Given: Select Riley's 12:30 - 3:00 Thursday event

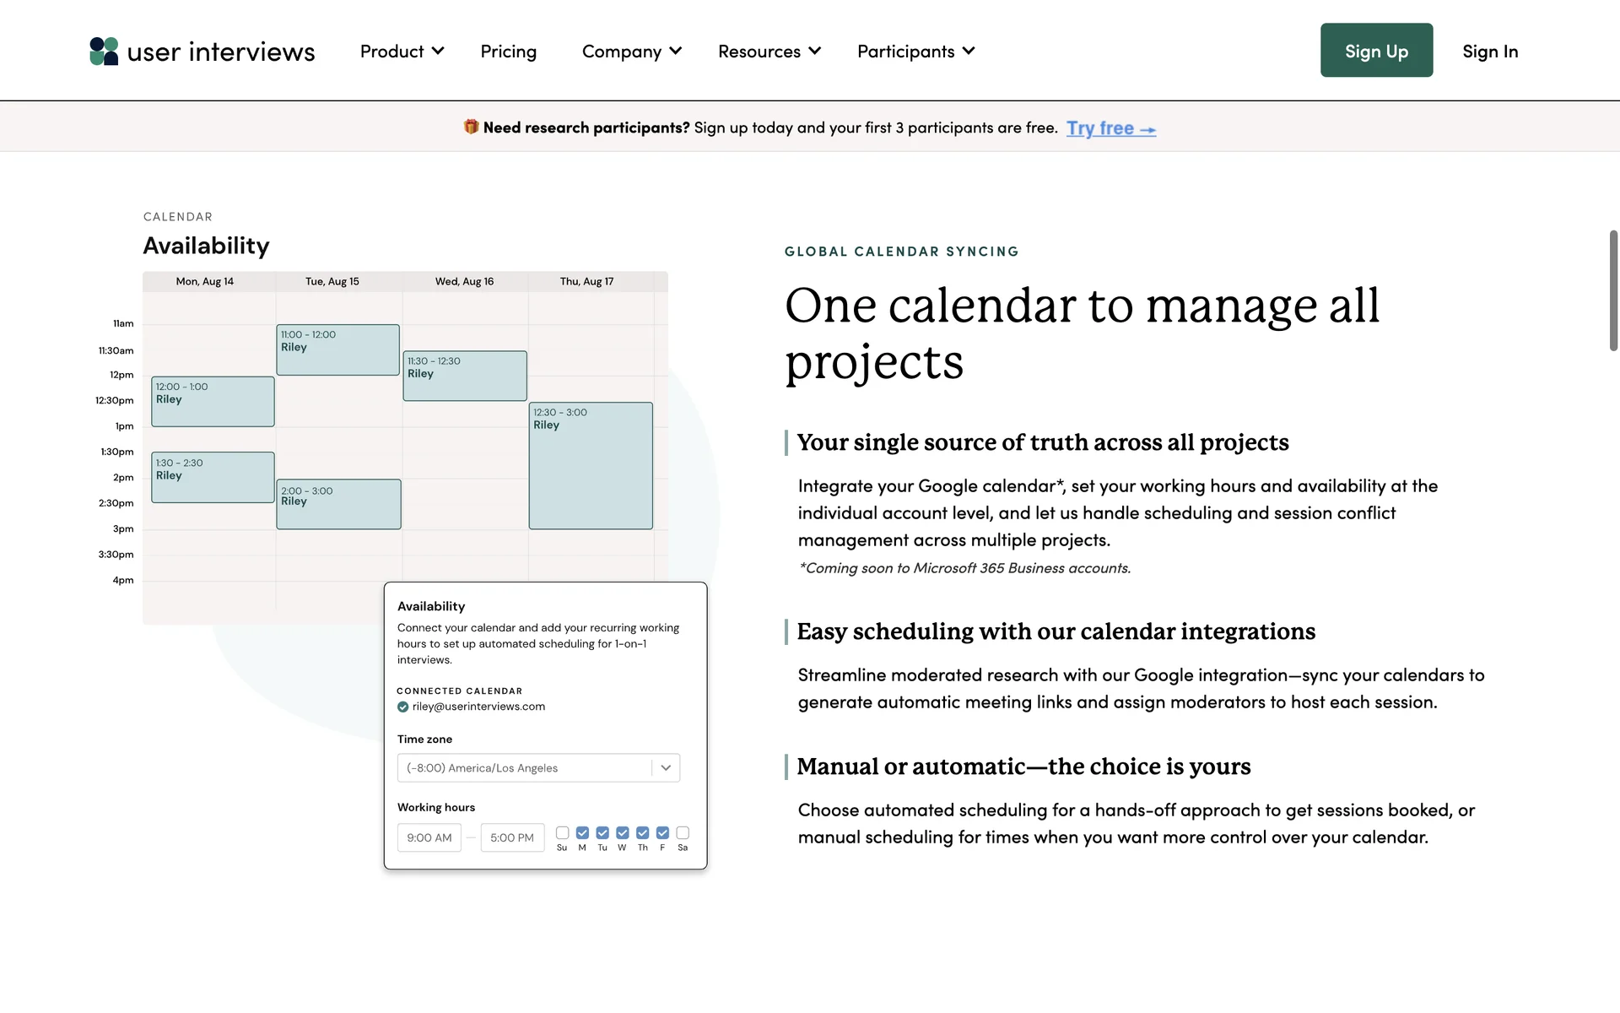Looking at the screenshot, I should [x=591, y=466].
